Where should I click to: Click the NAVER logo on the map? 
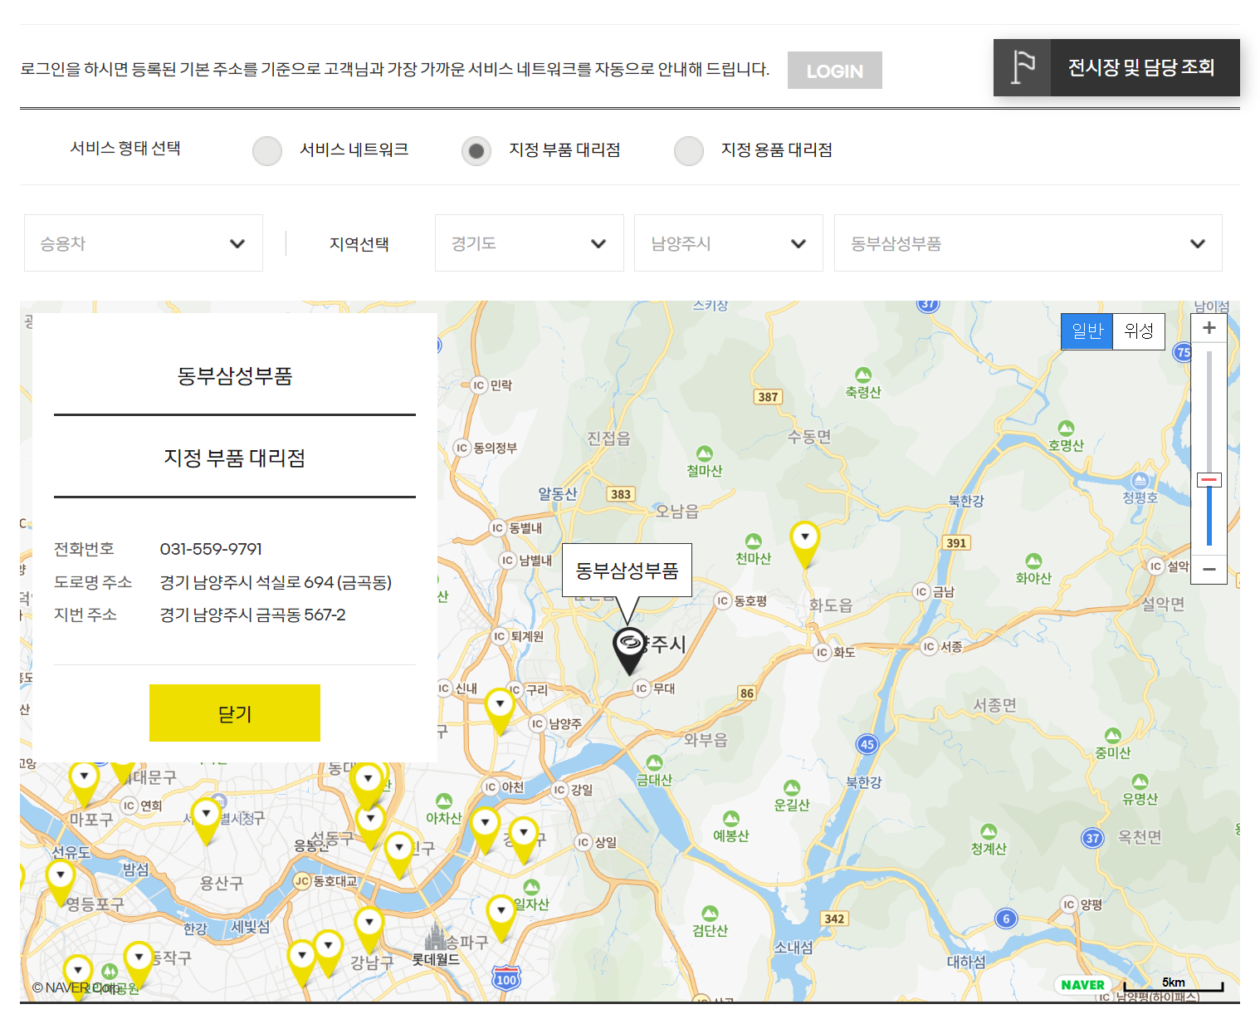pyautogui.click(x=1083, y=984)
